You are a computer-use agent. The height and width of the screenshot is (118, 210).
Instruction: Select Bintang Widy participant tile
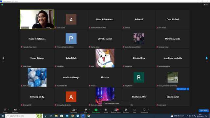pyautogui.click(x=37, y=97)
